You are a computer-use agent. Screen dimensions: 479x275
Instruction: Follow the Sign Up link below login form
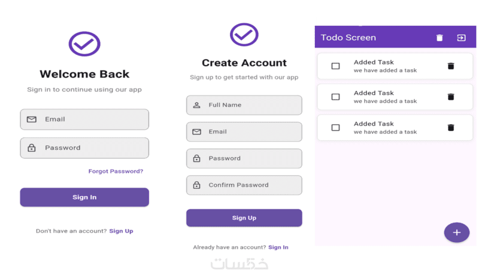point(121,231)
